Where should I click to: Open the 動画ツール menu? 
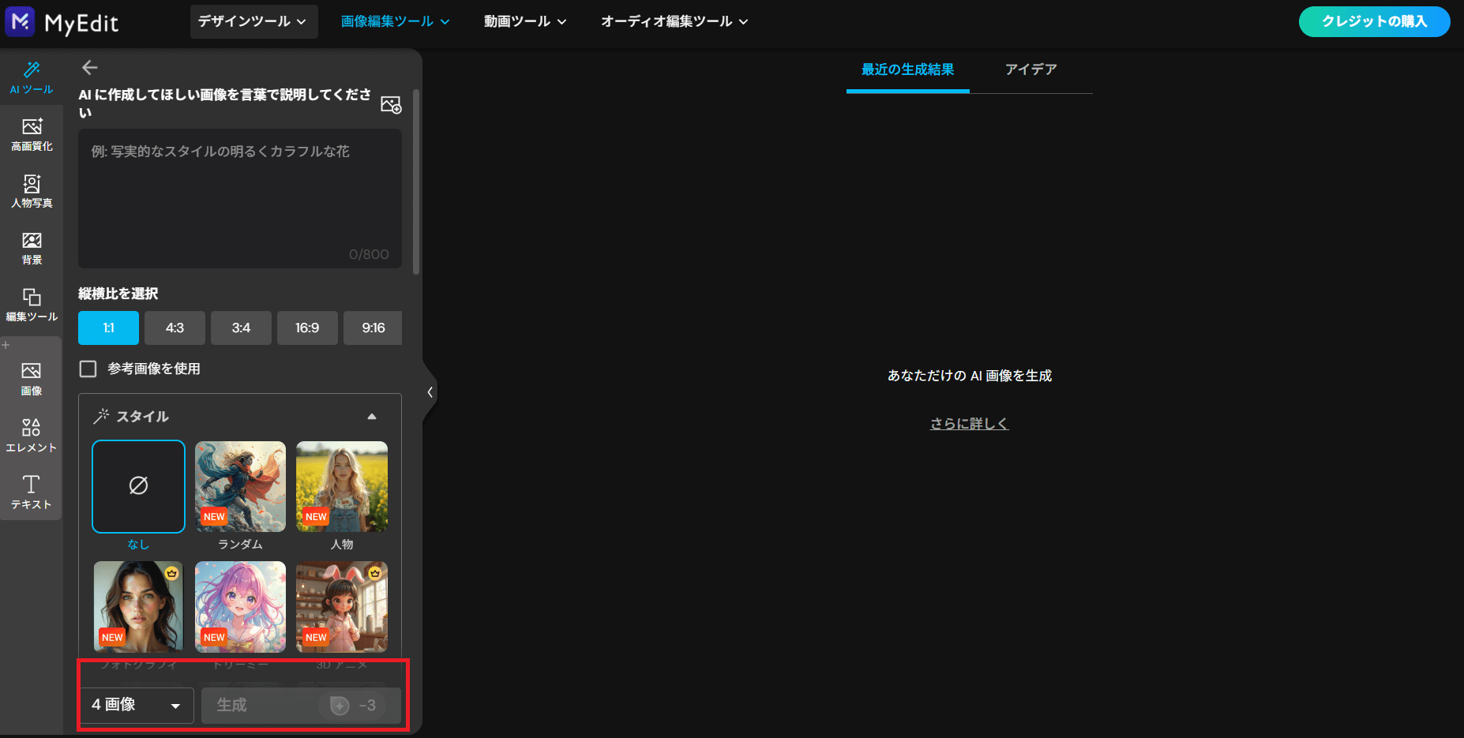pyautogui.click(x=525, y=21)
